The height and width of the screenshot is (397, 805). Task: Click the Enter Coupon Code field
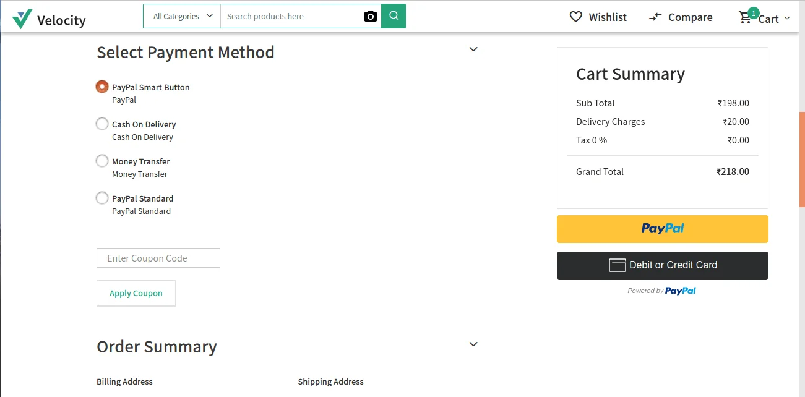click(158, 258)
